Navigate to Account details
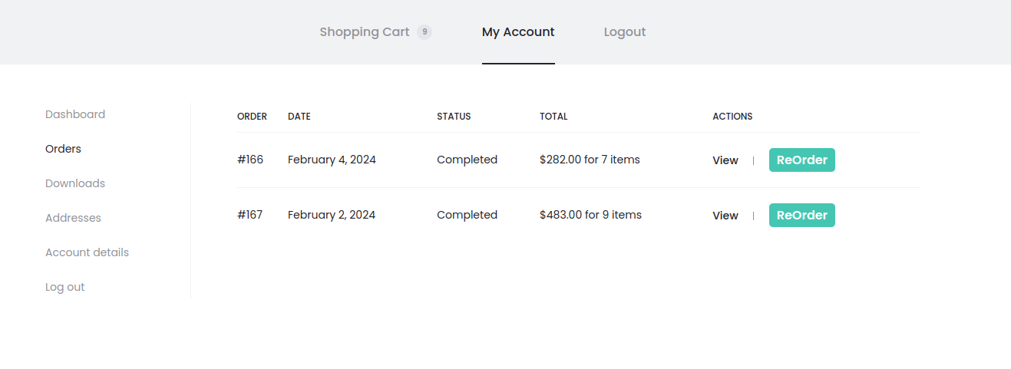Image resolution: width=1011 pixels, height=369 pixels. coord(87,252)
